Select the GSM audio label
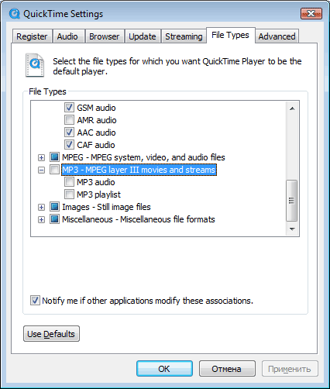 (96, 108)
